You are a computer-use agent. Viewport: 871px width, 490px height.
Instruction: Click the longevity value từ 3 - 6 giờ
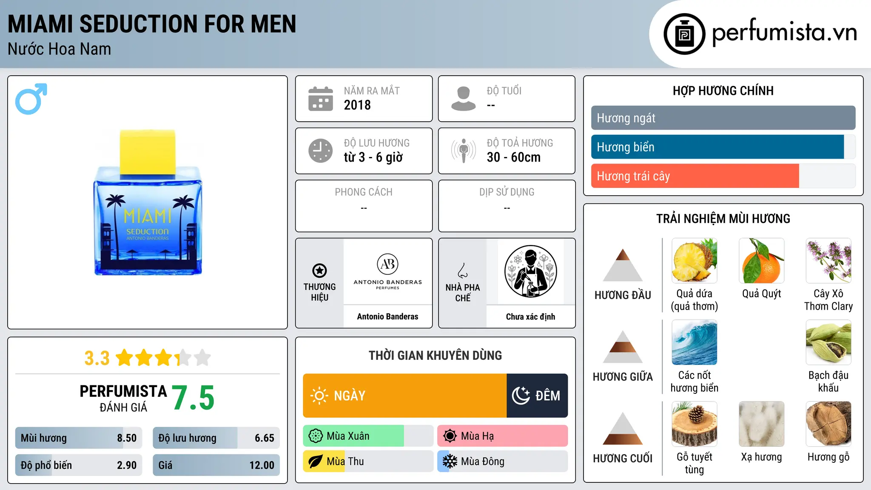tap(373, 157)
